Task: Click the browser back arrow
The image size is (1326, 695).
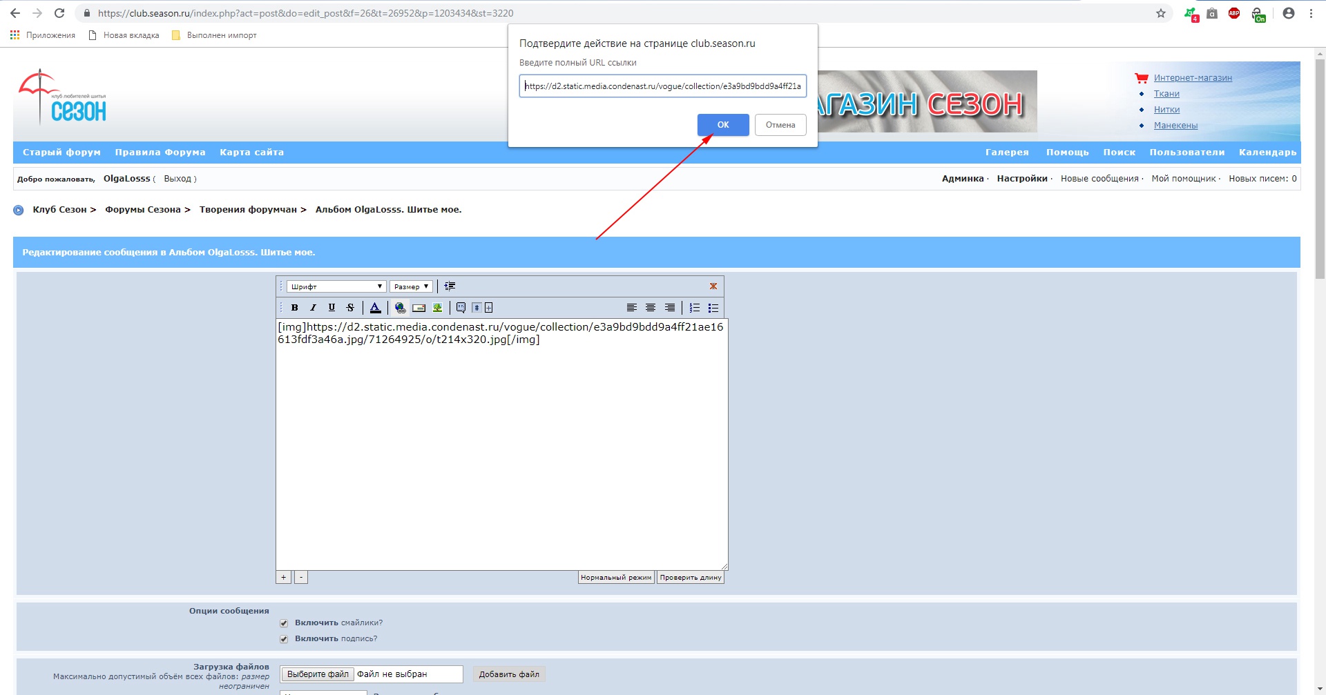Action: point(15,13)
